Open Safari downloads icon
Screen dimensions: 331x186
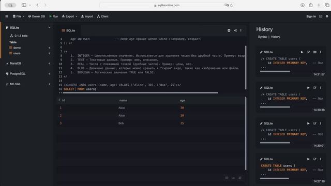302,5
